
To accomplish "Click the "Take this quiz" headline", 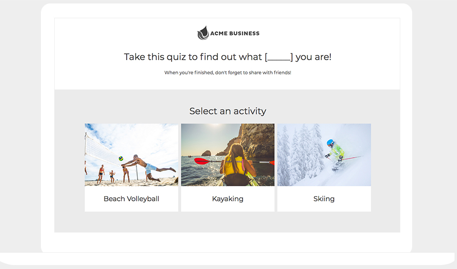I will (193, 57).
